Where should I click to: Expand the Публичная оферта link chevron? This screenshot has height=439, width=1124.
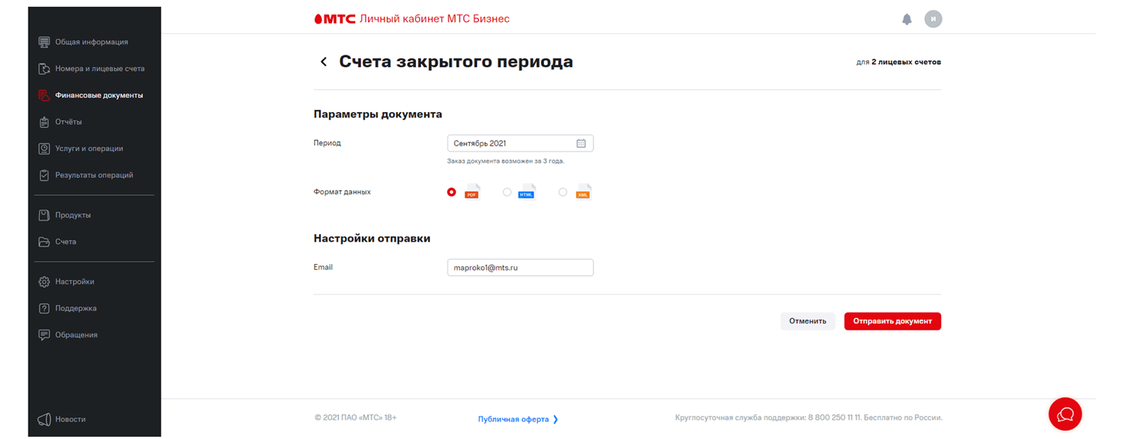coord(555,420)
